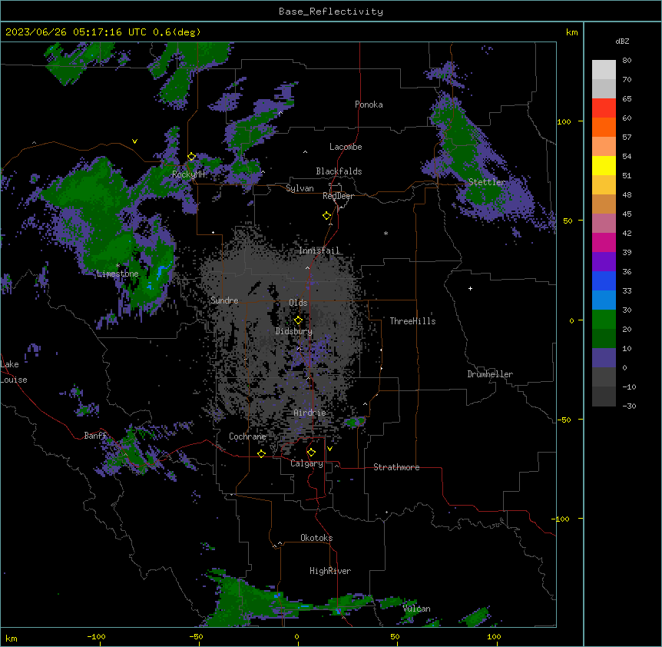Select the red 65 dBZ legend swatch
This screenshot has width=662, height=647.
pyautogui.click(x=604, y=108)
